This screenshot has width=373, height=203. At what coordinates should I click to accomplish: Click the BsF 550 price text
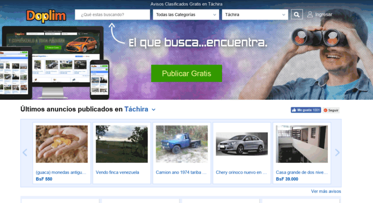point(44,179)
